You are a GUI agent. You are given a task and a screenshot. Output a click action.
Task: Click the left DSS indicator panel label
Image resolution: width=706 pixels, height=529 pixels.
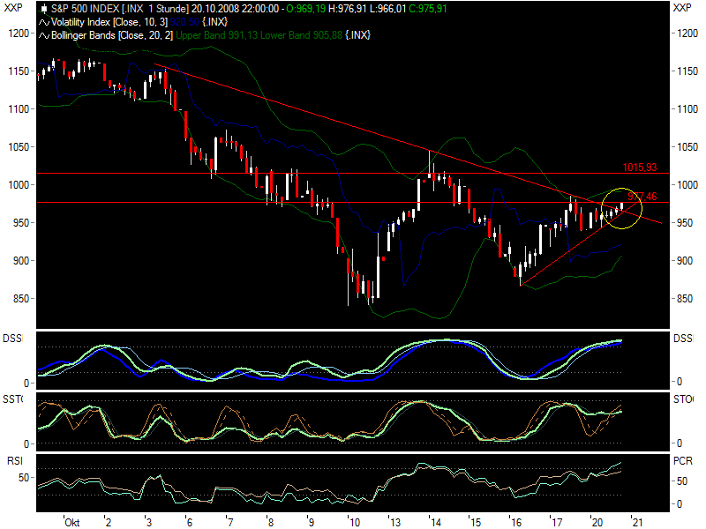(x=12, y=338)
